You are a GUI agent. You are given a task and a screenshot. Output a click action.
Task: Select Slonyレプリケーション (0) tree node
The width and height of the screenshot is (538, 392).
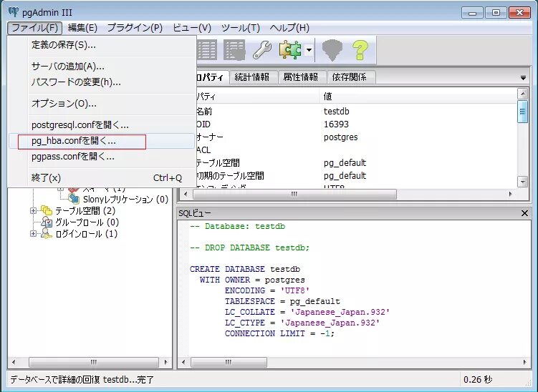click(125, 200)
